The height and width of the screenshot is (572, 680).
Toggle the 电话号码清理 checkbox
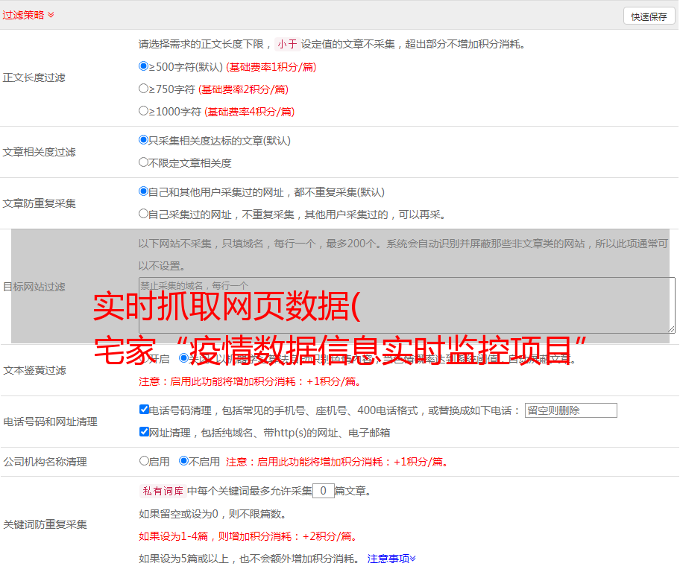click(144, 410)
